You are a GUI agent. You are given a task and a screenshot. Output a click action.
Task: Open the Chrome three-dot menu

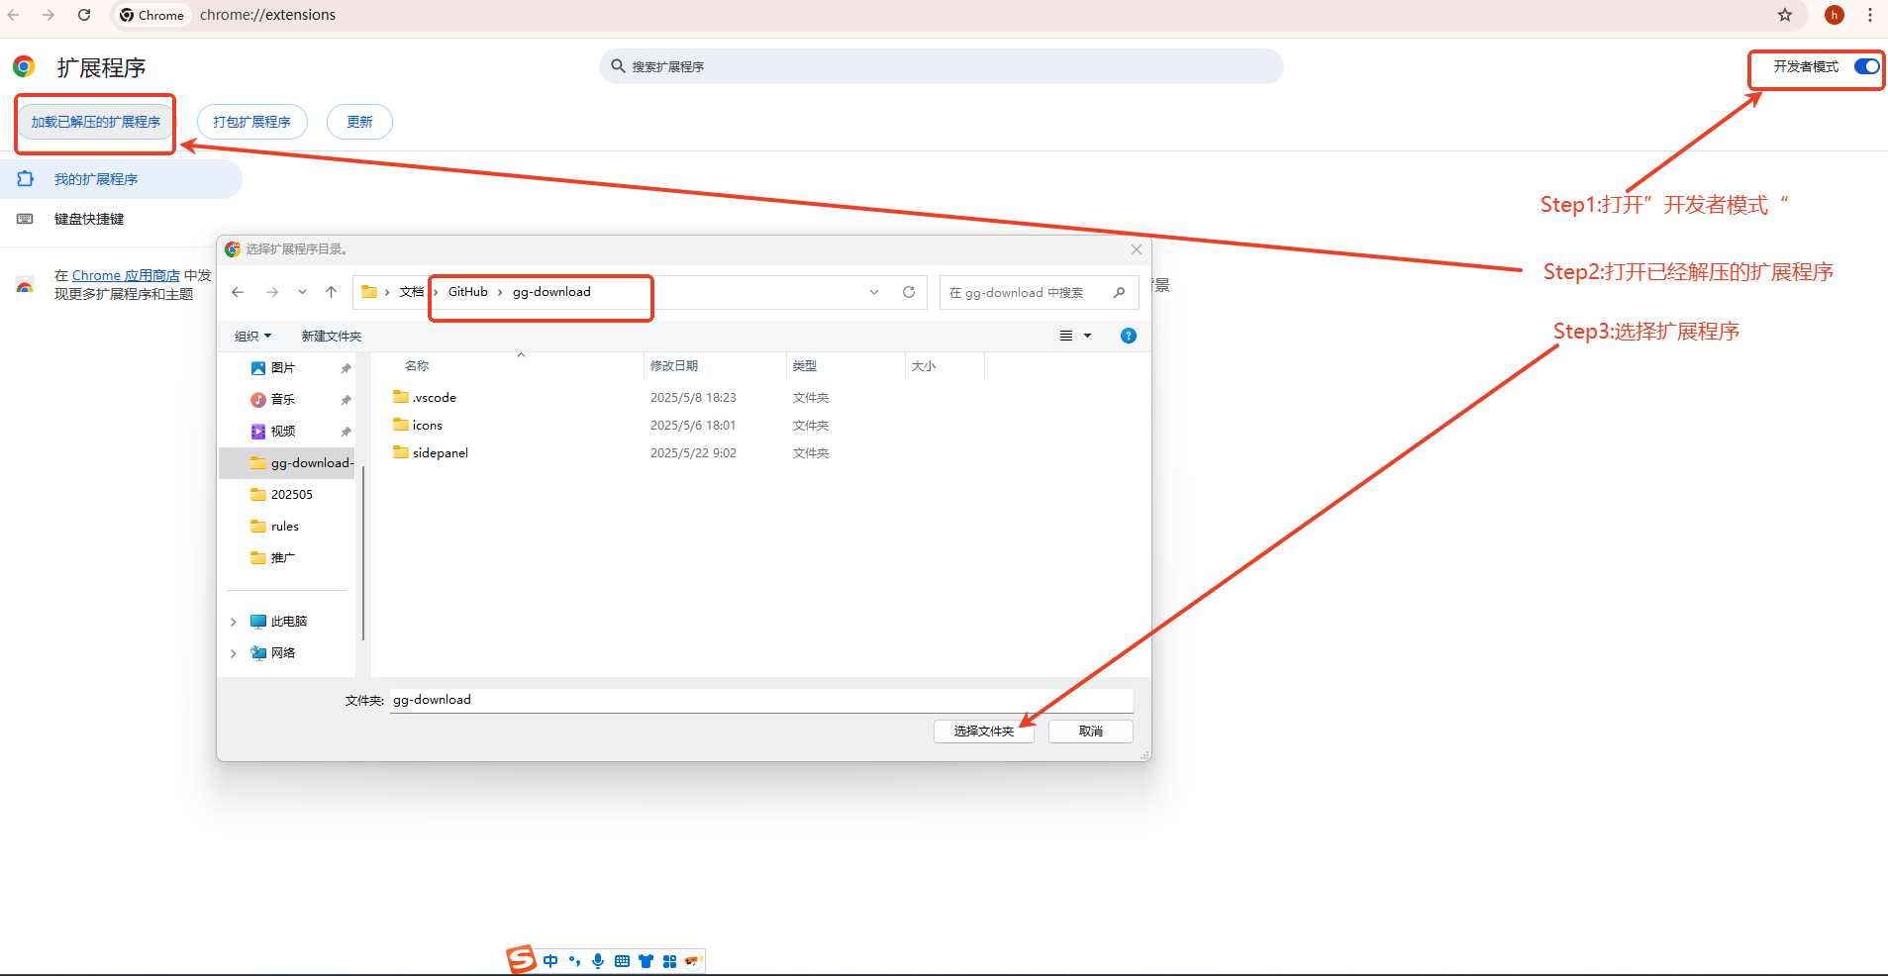tap(1869, 15)
